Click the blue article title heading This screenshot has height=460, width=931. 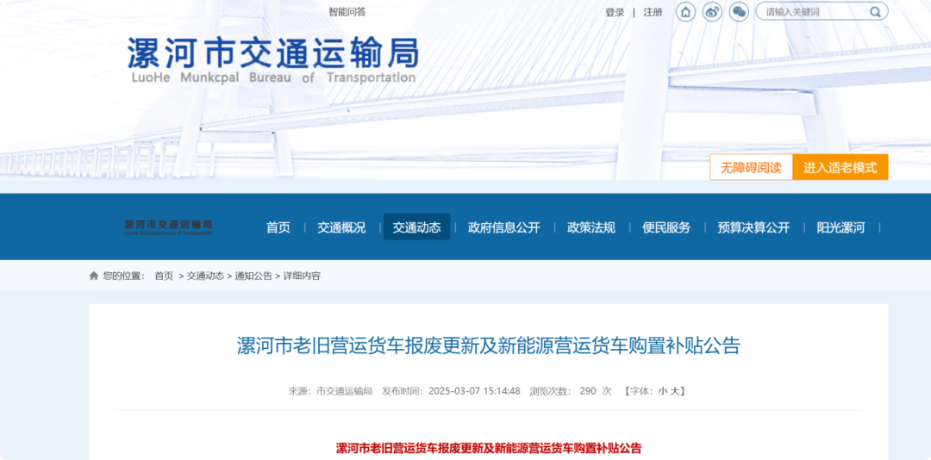(489, 346)
